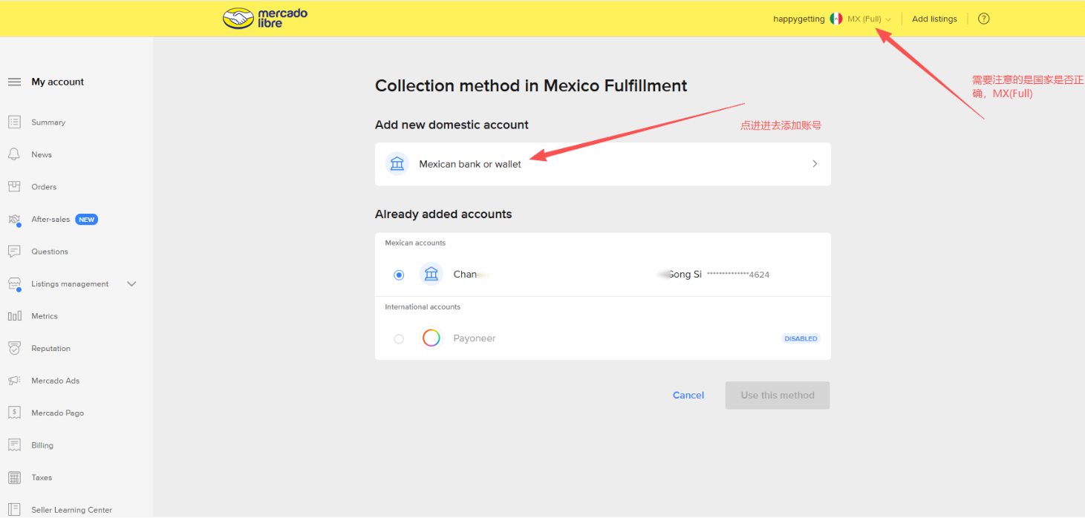The height and width of the screenshot is (518, 1085).
Task: Open Billing from the sidebar
Action: tap(42, 445)
